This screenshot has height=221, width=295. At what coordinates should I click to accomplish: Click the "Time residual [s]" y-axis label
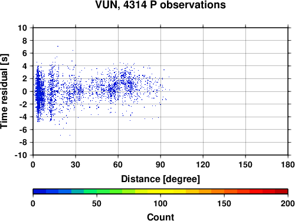(x=4, y=91)
